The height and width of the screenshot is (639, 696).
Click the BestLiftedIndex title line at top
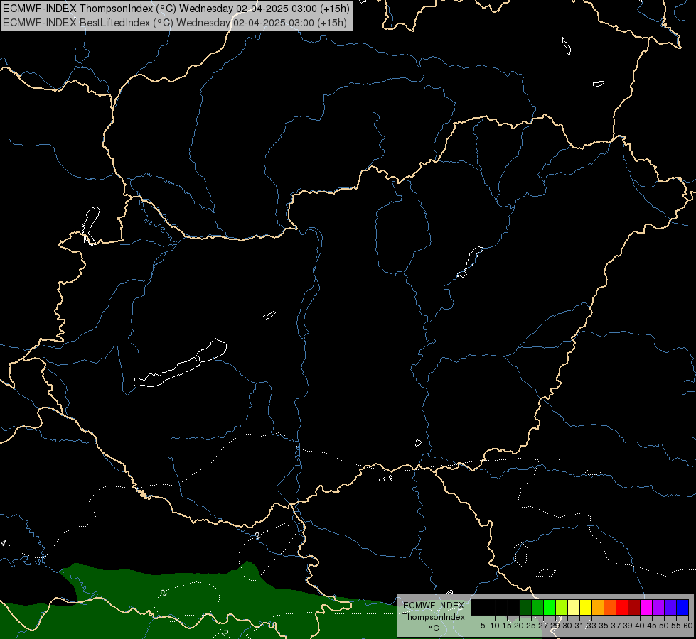(x=174, y=23)
